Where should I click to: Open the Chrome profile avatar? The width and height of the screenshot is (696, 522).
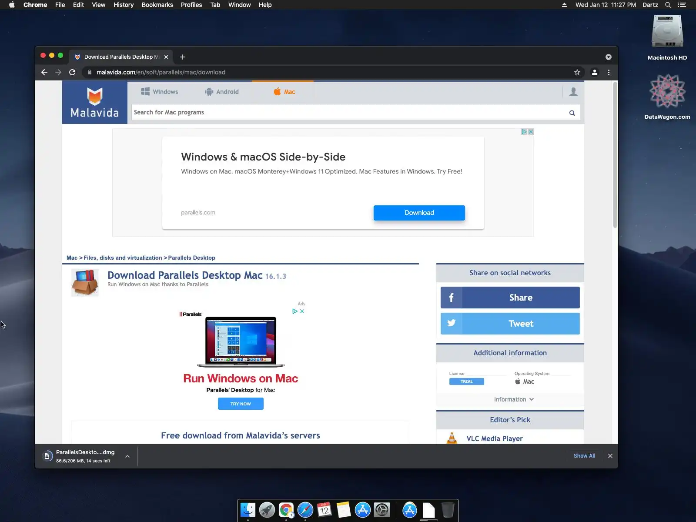[x=594, y=72]
